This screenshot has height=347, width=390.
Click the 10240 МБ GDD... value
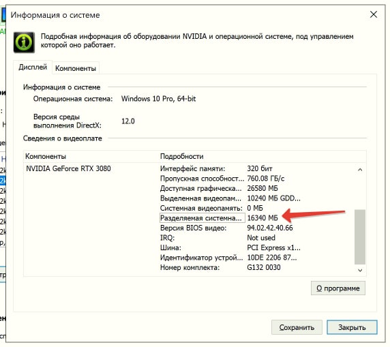[273, 198]
